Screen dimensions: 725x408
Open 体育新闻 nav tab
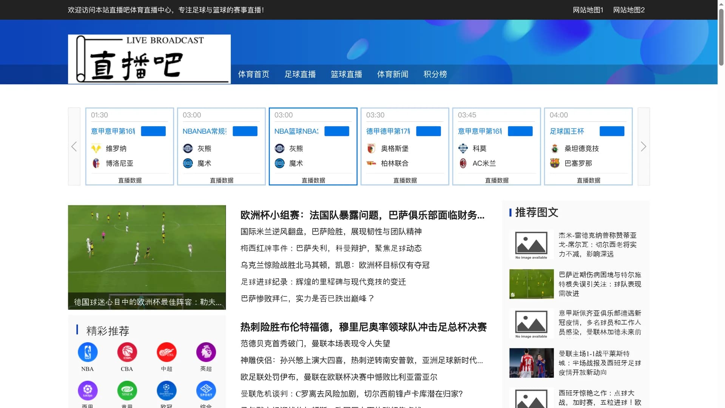[x=393, y=74]
